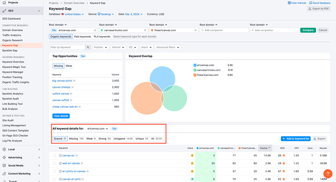Image resolution: width=336 pixels, height=182 pixels.
Task: Click the Social Media icon in the sidebar
Action: [x=4, y=165]
